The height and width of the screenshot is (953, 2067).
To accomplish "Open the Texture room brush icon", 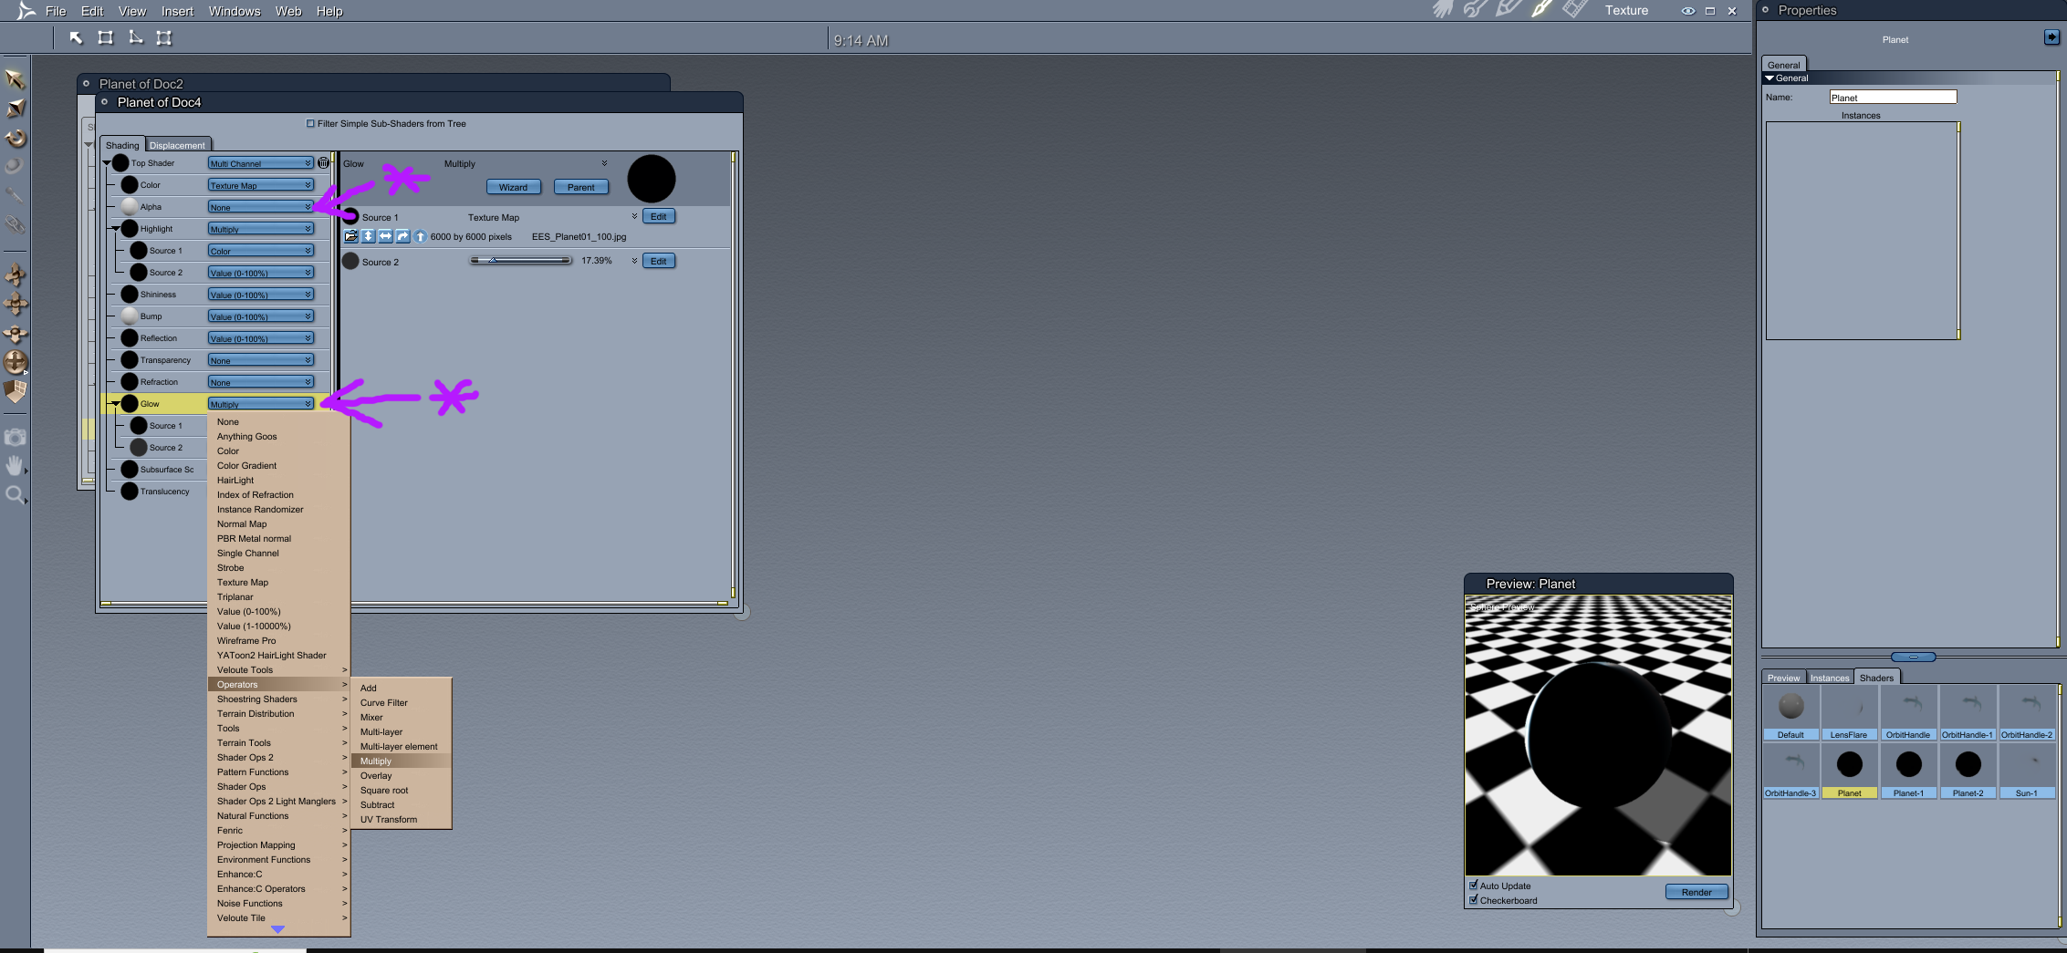I will coord(1541,10).
